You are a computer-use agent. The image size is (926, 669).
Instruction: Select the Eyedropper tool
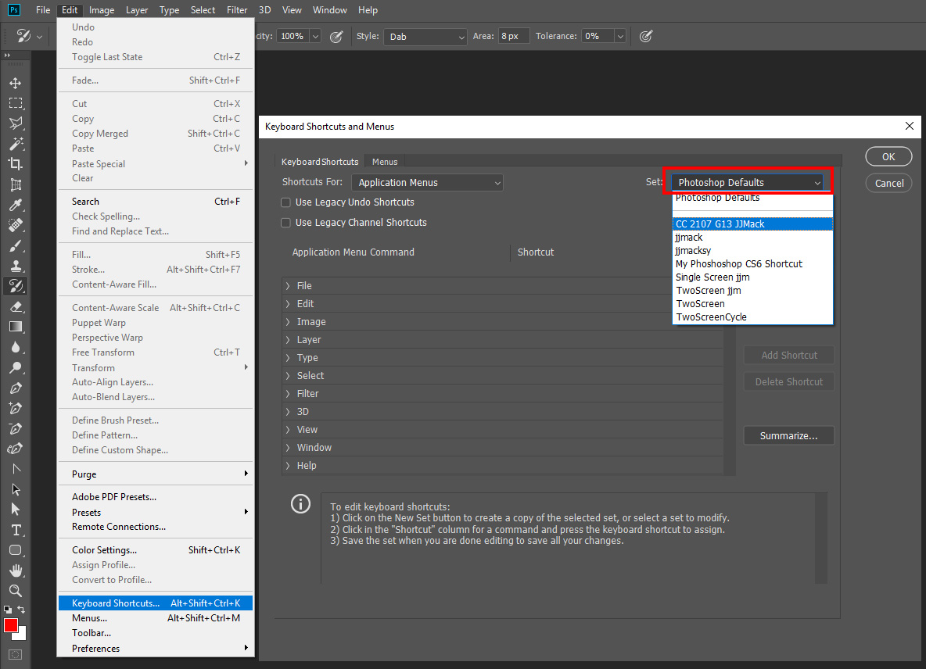[16, 204]
